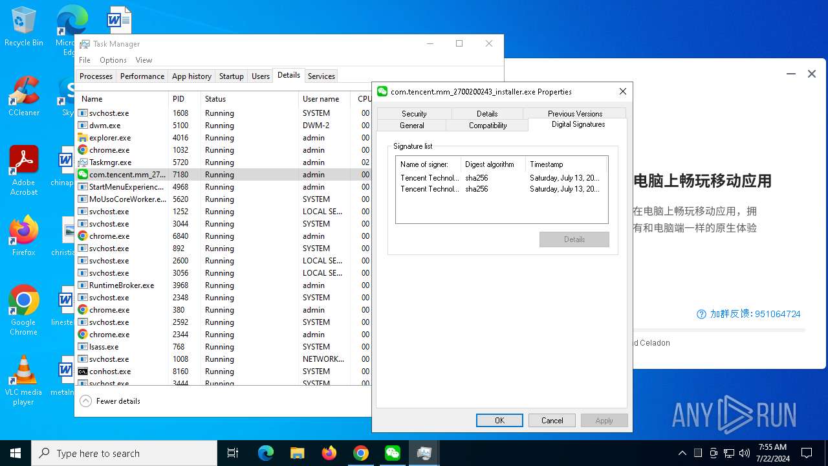This screenshot has height=466, width=828.
Task: Select the explorer.exe process row
Action: coord(224,138)
